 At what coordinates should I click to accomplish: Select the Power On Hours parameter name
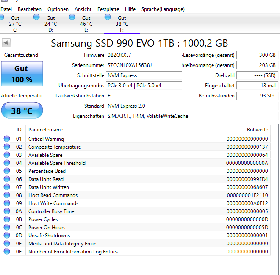(47, 228)
